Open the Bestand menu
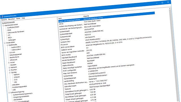The width and height of the screenshot is (181, 102). 4,20
